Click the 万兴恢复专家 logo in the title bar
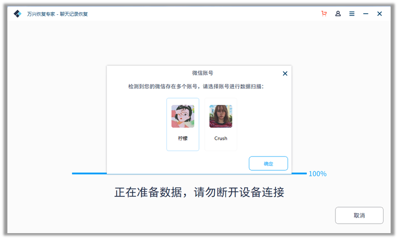This screenshot has width=398, height=239. (x=18, y=14)
